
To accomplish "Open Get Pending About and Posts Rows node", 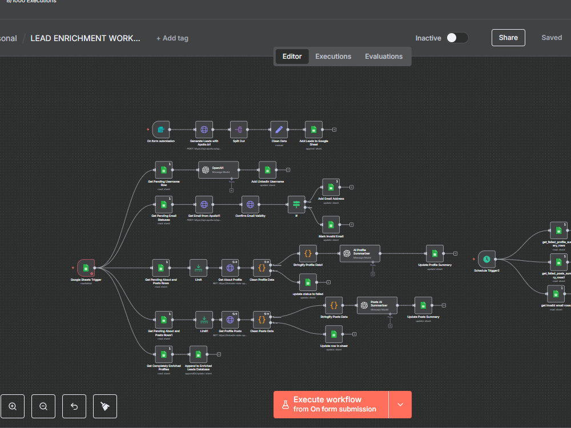I will click(161, 268).
